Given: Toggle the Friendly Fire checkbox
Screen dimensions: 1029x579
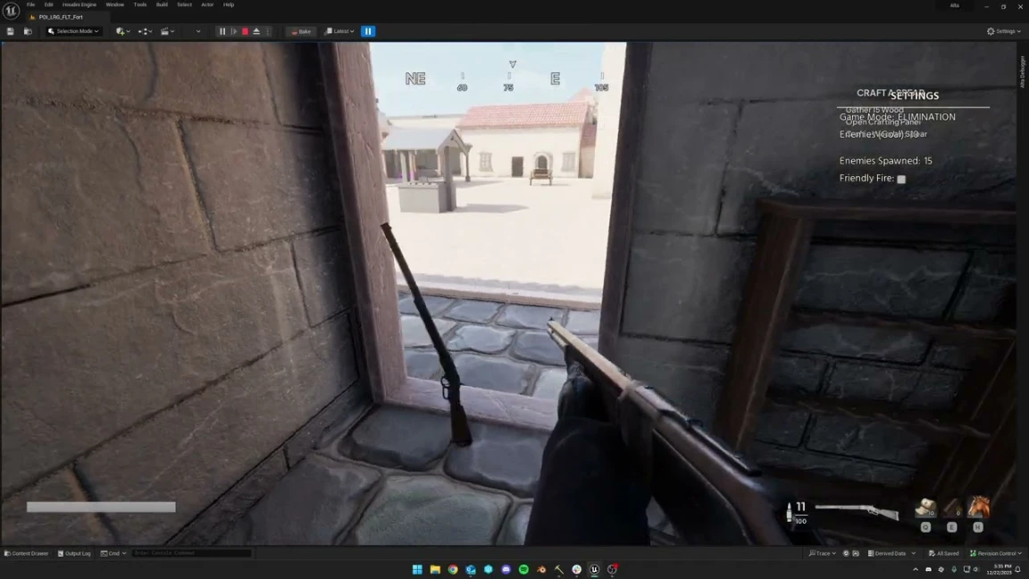Looking at the screenshot, I should [901, 179].
